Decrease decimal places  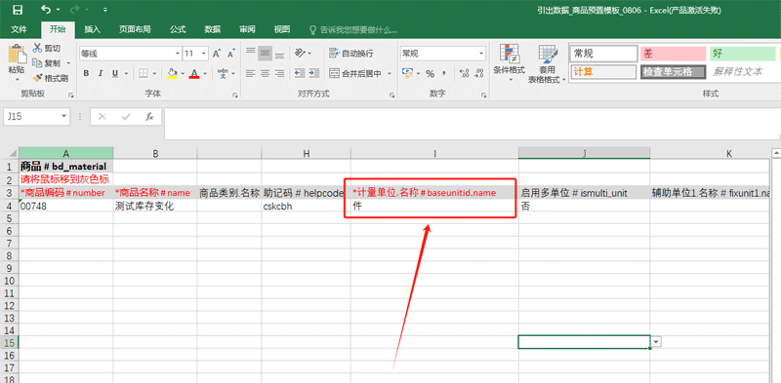479,74
